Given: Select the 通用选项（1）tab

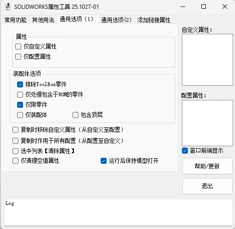Looking at the screenshot, I should 78,19.
